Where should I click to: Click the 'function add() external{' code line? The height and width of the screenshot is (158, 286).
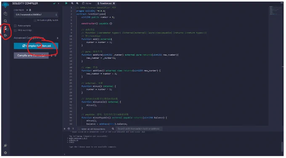click(x=97, y=39)
